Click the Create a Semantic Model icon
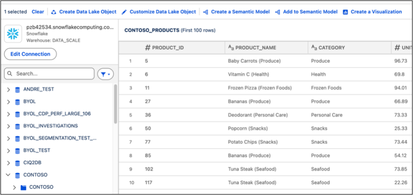This screenshot has width=413, height=195. click(x=205, y=12)
